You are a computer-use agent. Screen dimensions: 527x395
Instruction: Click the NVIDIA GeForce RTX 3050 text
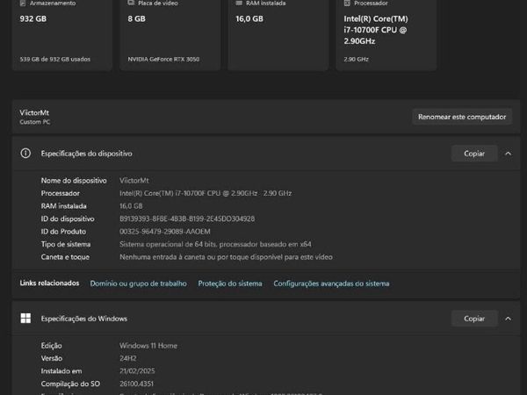(x=163, y=59)
